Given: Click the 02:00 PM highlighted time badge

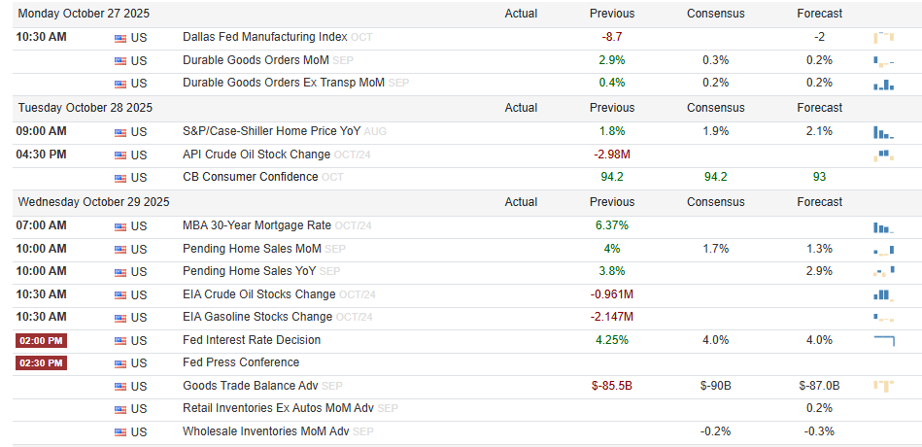Looking at the screenshot, I should [42, 341].
